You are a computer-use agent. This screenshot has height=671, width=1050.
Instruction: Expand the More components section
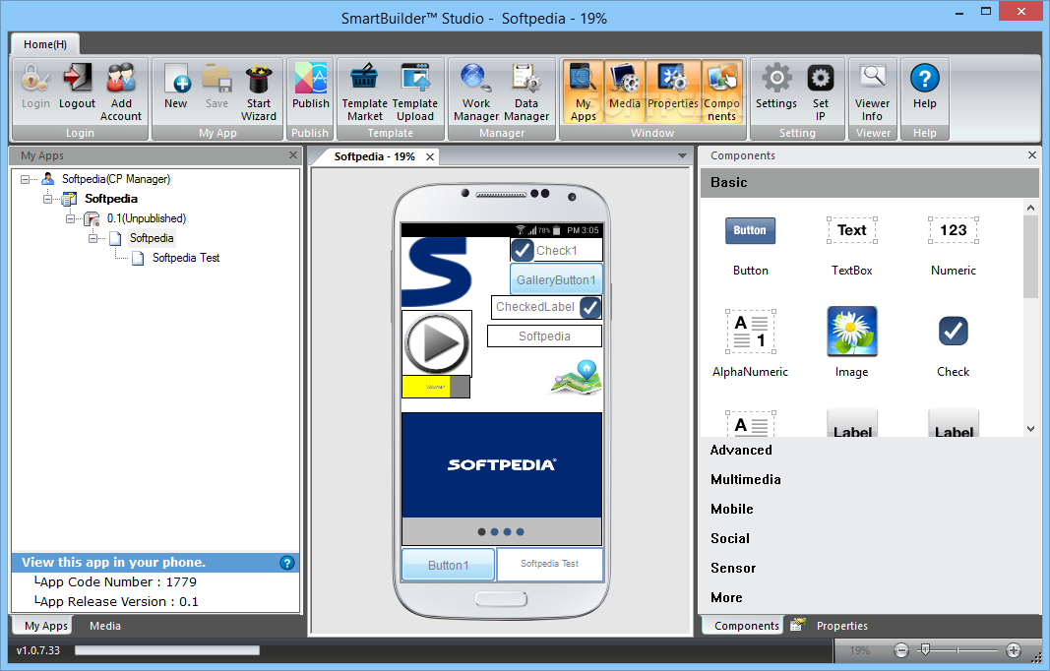tap(726, 597)
